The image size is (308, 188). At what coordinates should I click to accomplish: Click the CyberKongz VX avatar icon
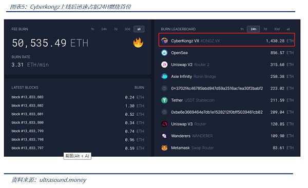pos(164,41)
